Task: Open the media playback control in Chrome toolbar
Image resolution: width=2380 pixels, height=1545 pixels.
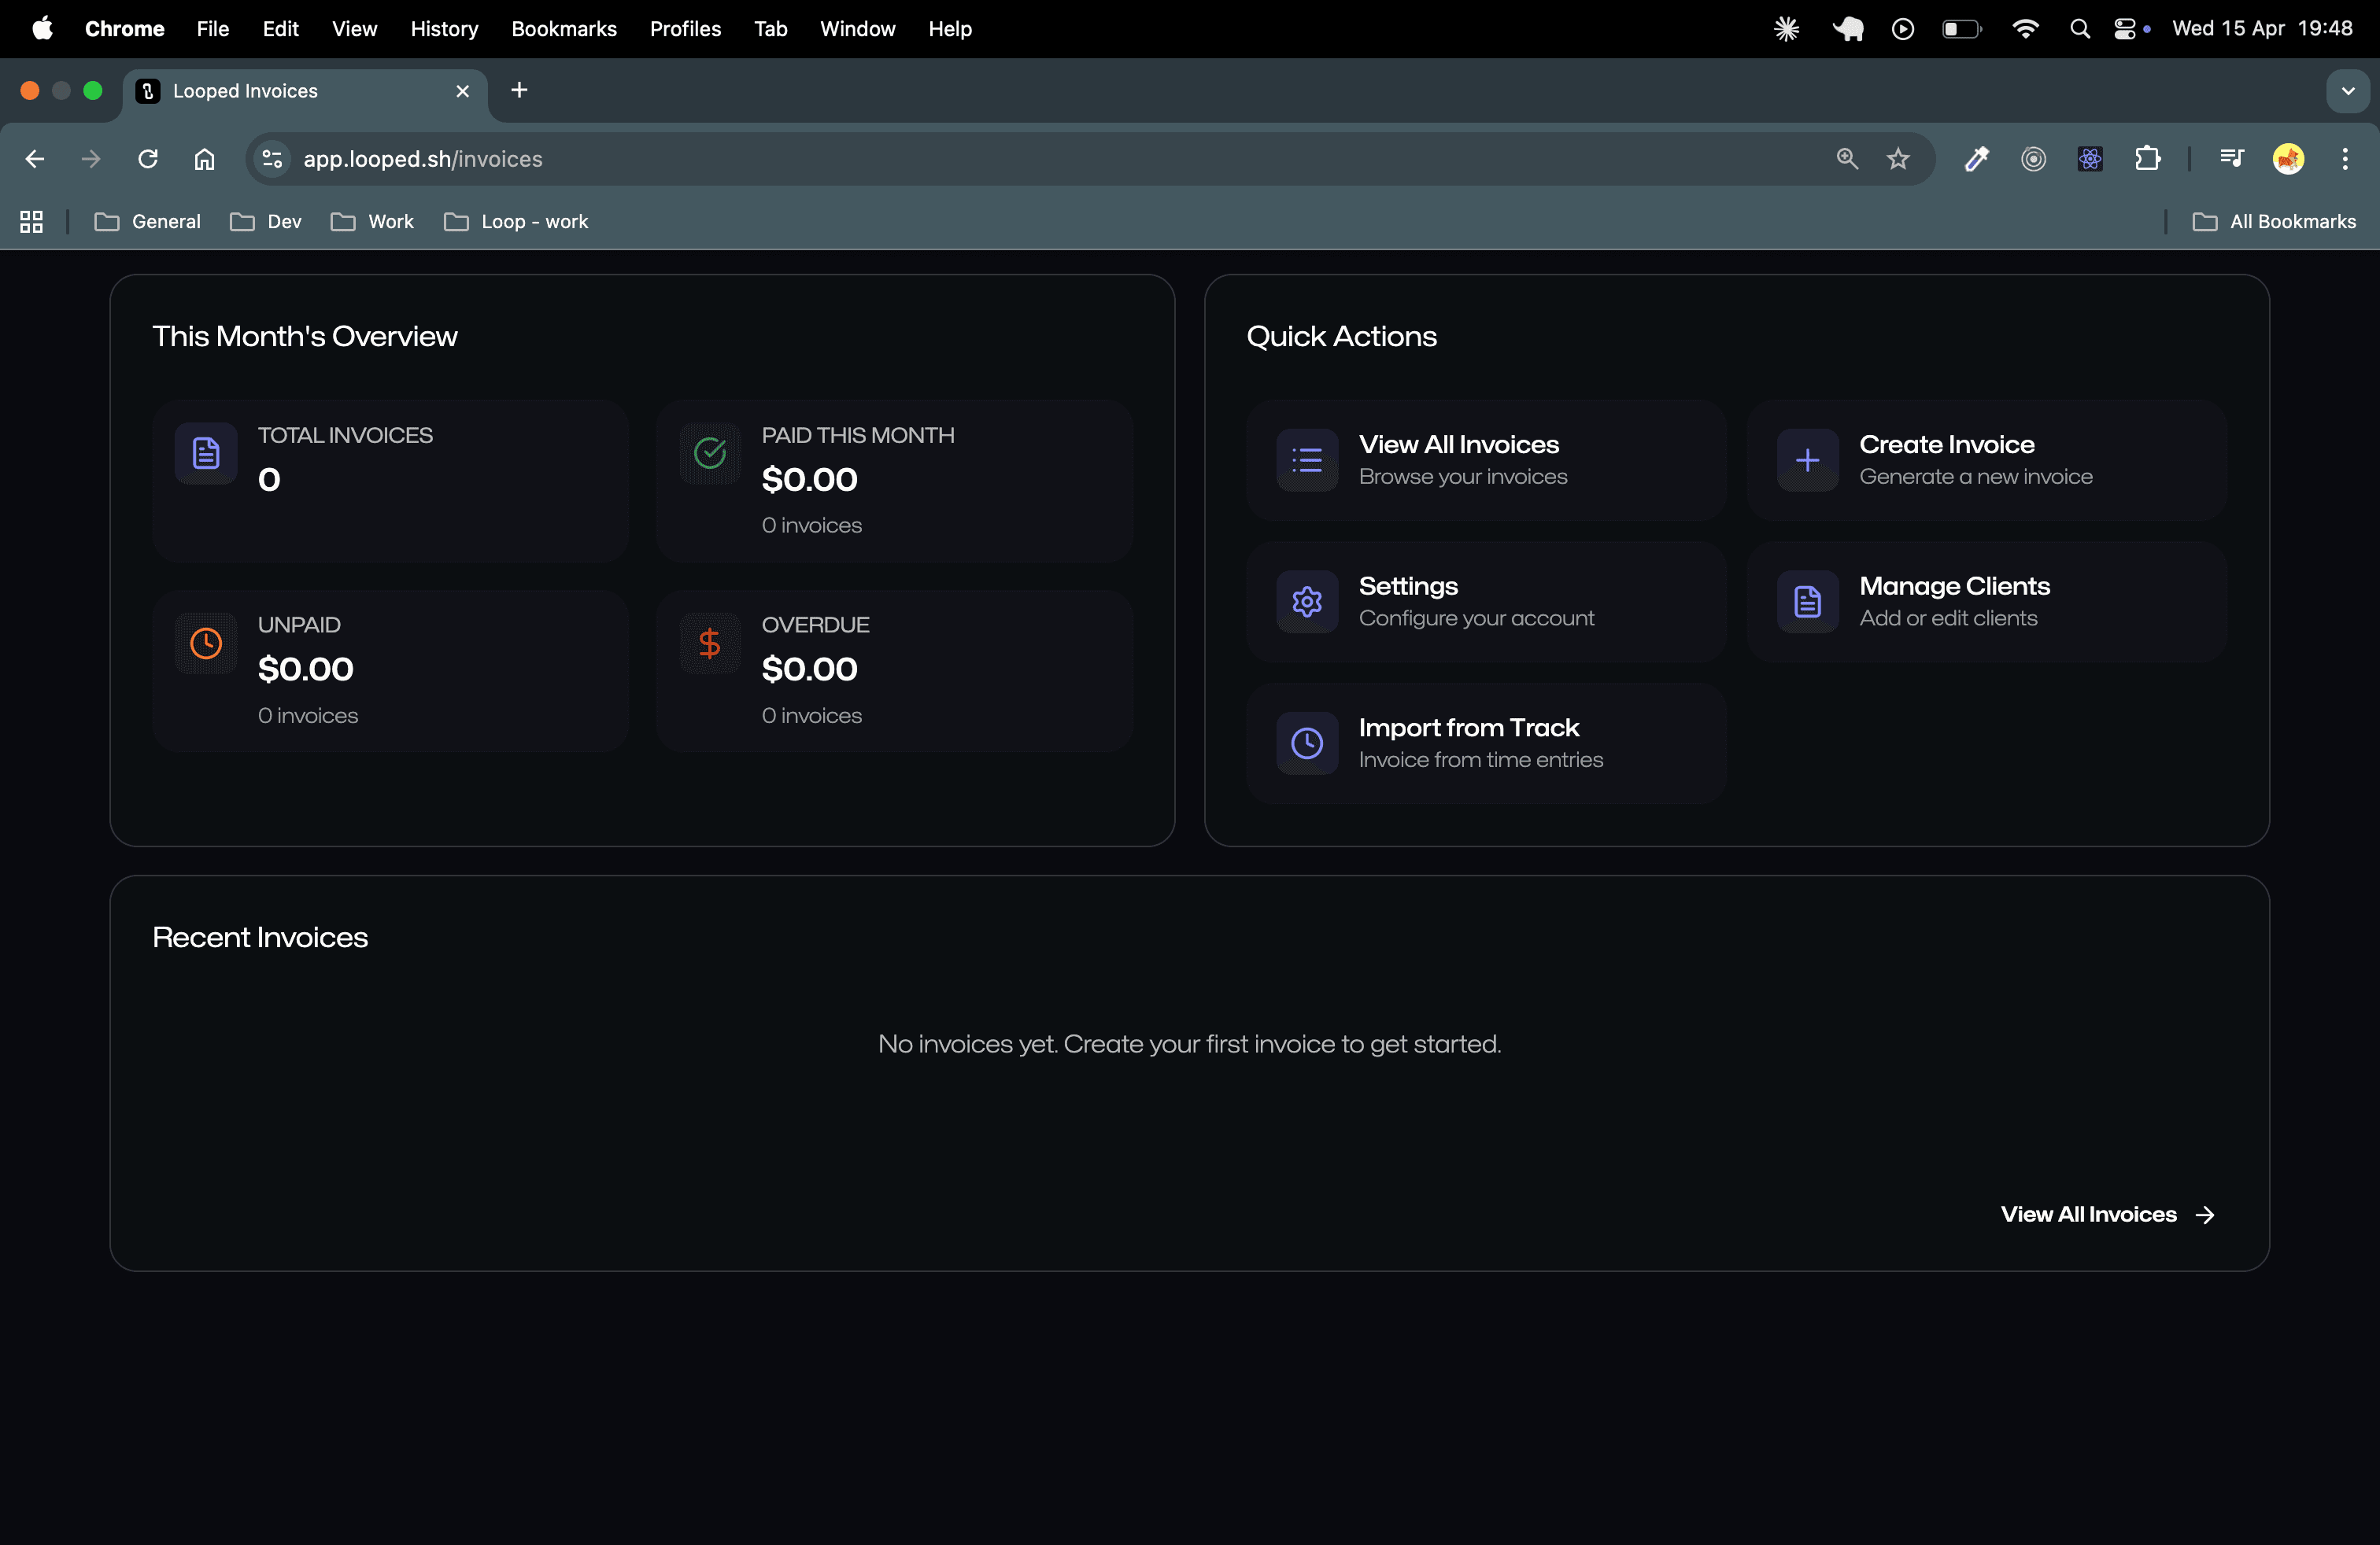Action: click(x=2231, y=159)
